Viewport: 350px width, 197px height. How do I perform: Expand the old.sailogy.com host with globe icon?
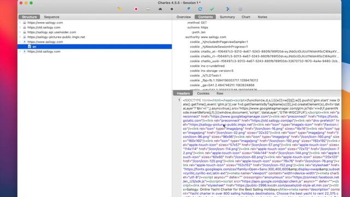tap(20, 51)
